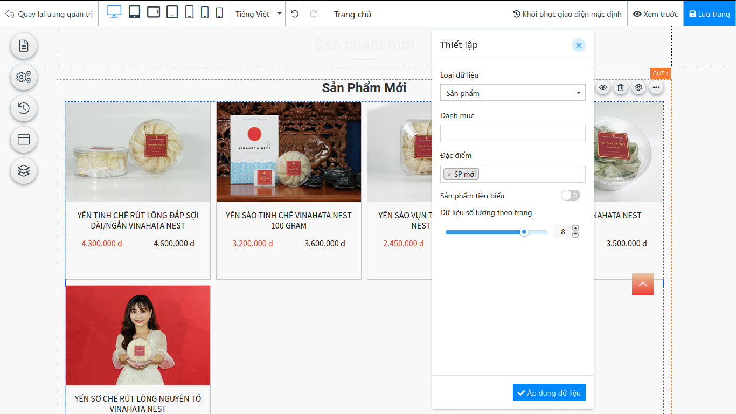Image resolution: width=736 pixels, height=414 pixels.
Task: Redo the reverted change
Action: pyautogui.click(x=313, y=13)
